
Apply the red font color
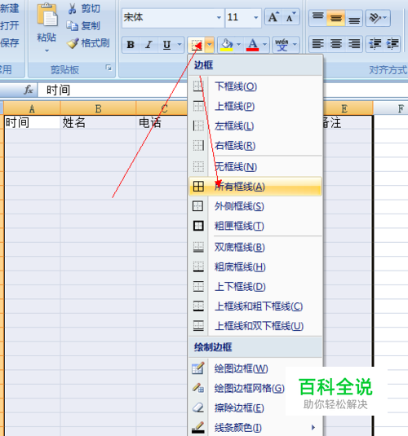pyautogui.click(x=252, y=45)
